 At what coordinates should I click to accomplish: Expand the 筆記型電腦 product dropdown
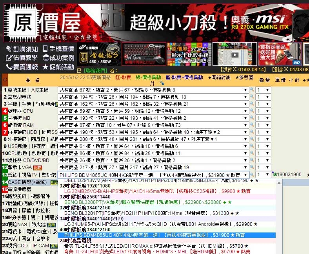pyautogui.click(x=153, y=97)
